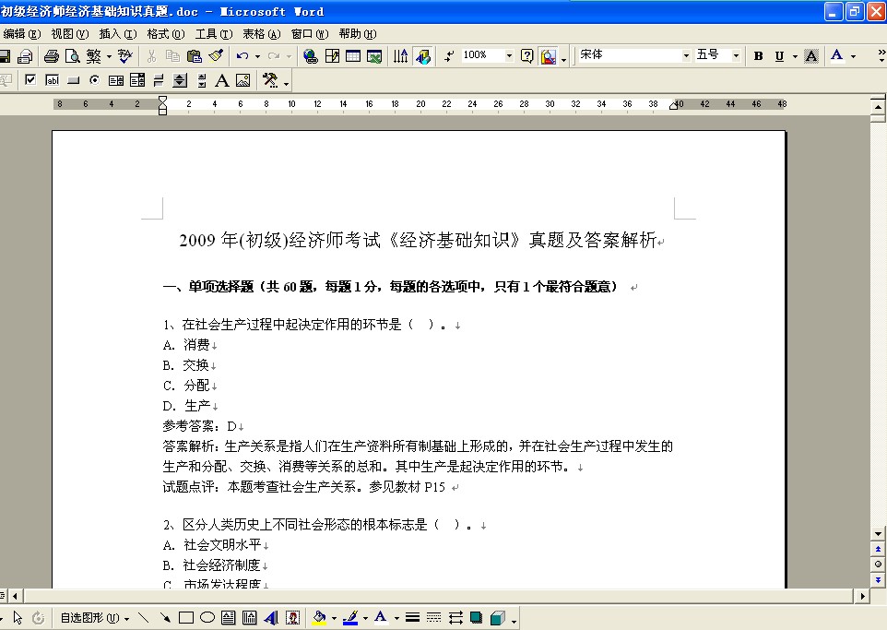Image resolution: width=887 pixels, height=630 pixels.
Task: Toggle Bold formatting
Action: tap(758, 56)
